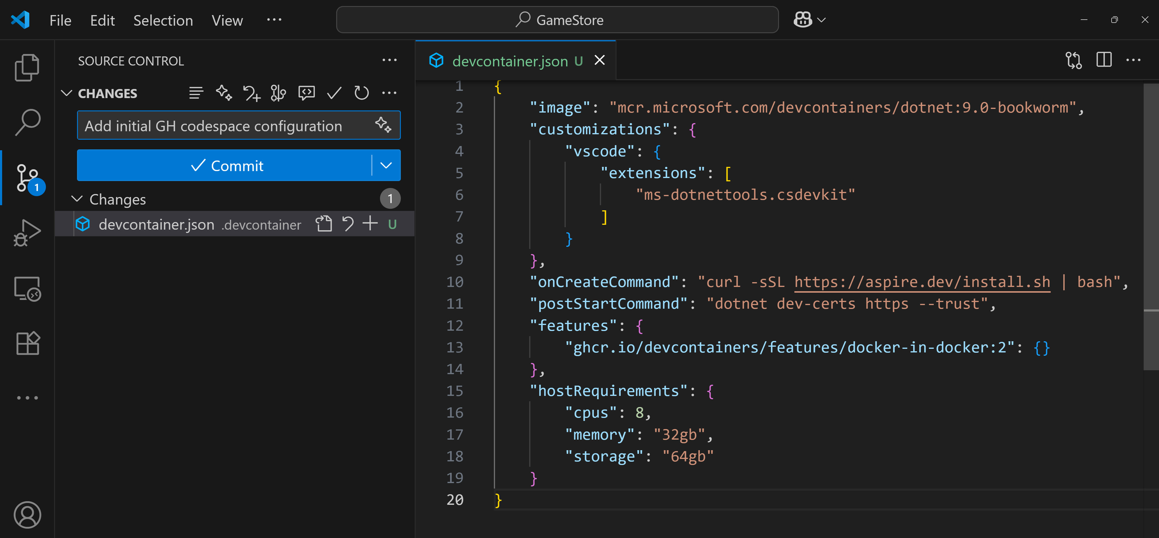Image resolution: width=1159 pixels, height=538 pixels.
Task: Collapse the Changes file group
Action: coord(77,199)
